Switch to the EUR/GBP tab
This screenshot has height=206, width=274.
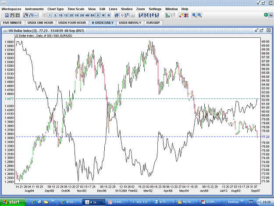click(153, 23)
